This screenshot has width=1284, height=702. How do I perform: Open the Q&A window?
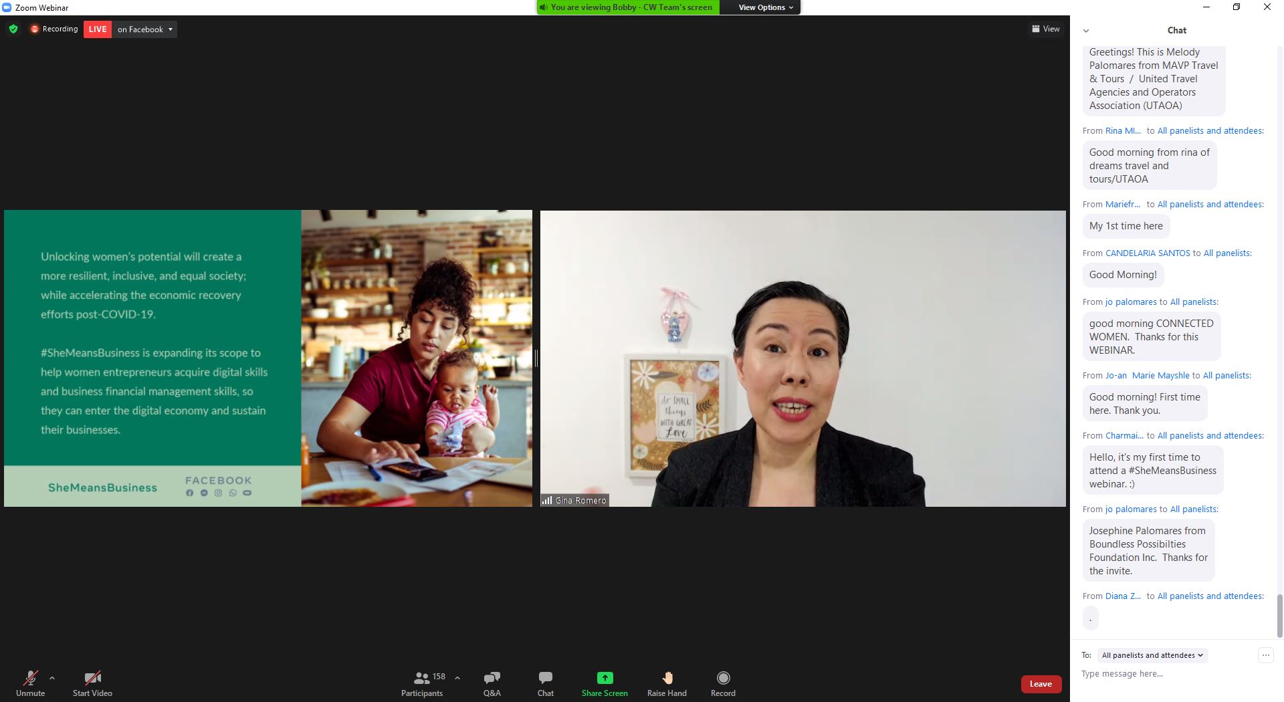[492, 684]
